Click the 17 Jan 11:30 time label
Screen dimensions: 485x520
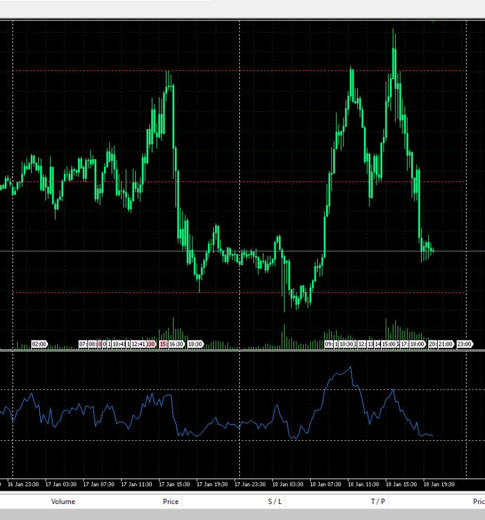[x=137, y=484]
